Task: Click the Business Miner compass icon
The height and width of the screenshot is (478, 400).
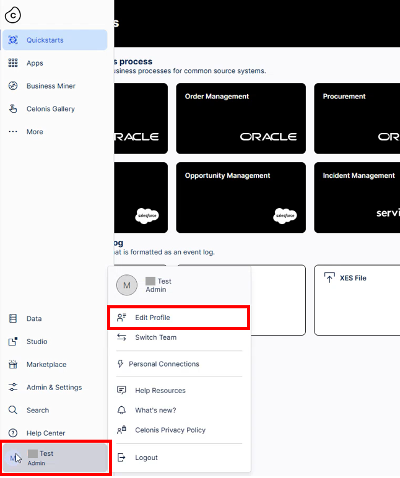Action: tap(13, 85)
